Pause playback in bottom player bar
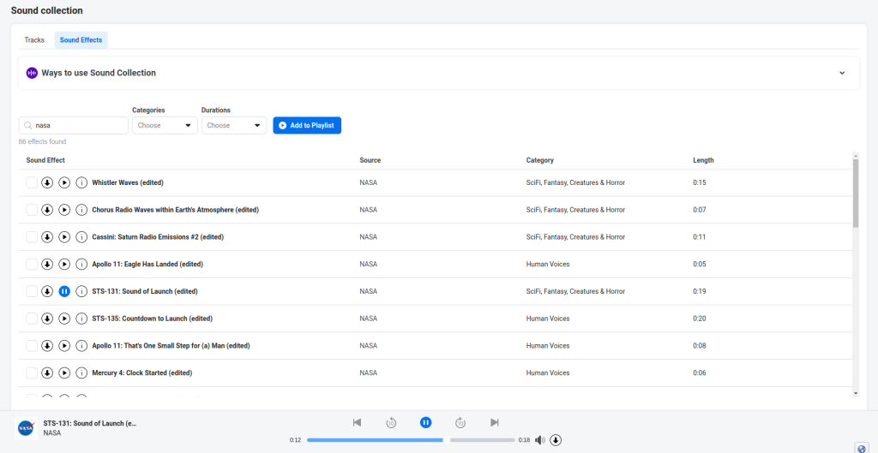Screen dimensions: 878x453 pyautogui.click(x=425, y=422)
